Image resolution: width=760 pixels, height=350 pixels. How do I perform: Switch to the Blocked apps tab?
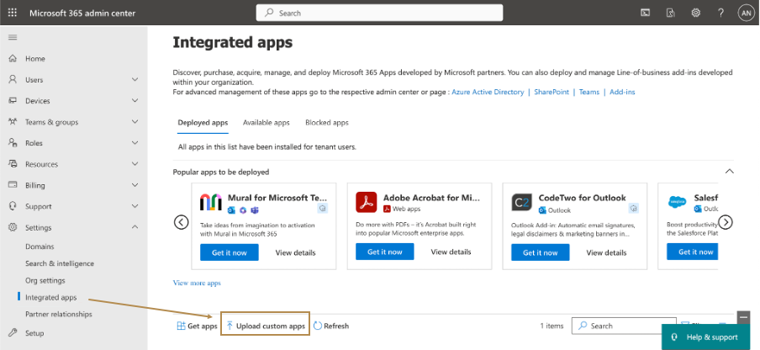tap(326, 123)
